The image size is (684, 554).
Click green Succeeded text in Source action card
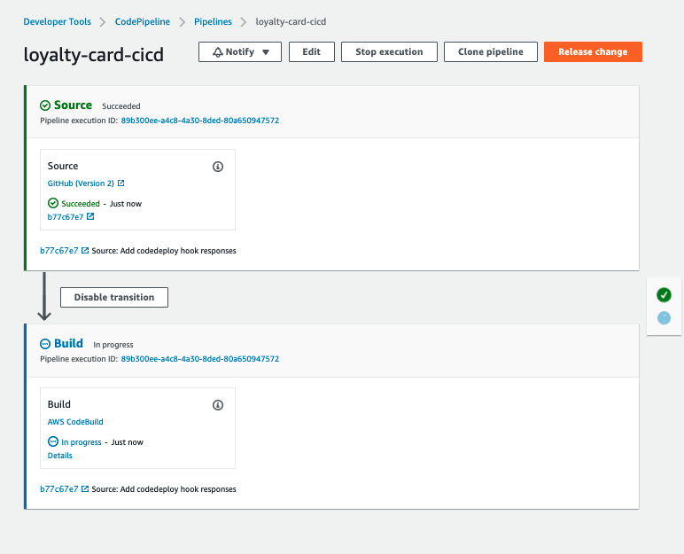click(81, 204)
